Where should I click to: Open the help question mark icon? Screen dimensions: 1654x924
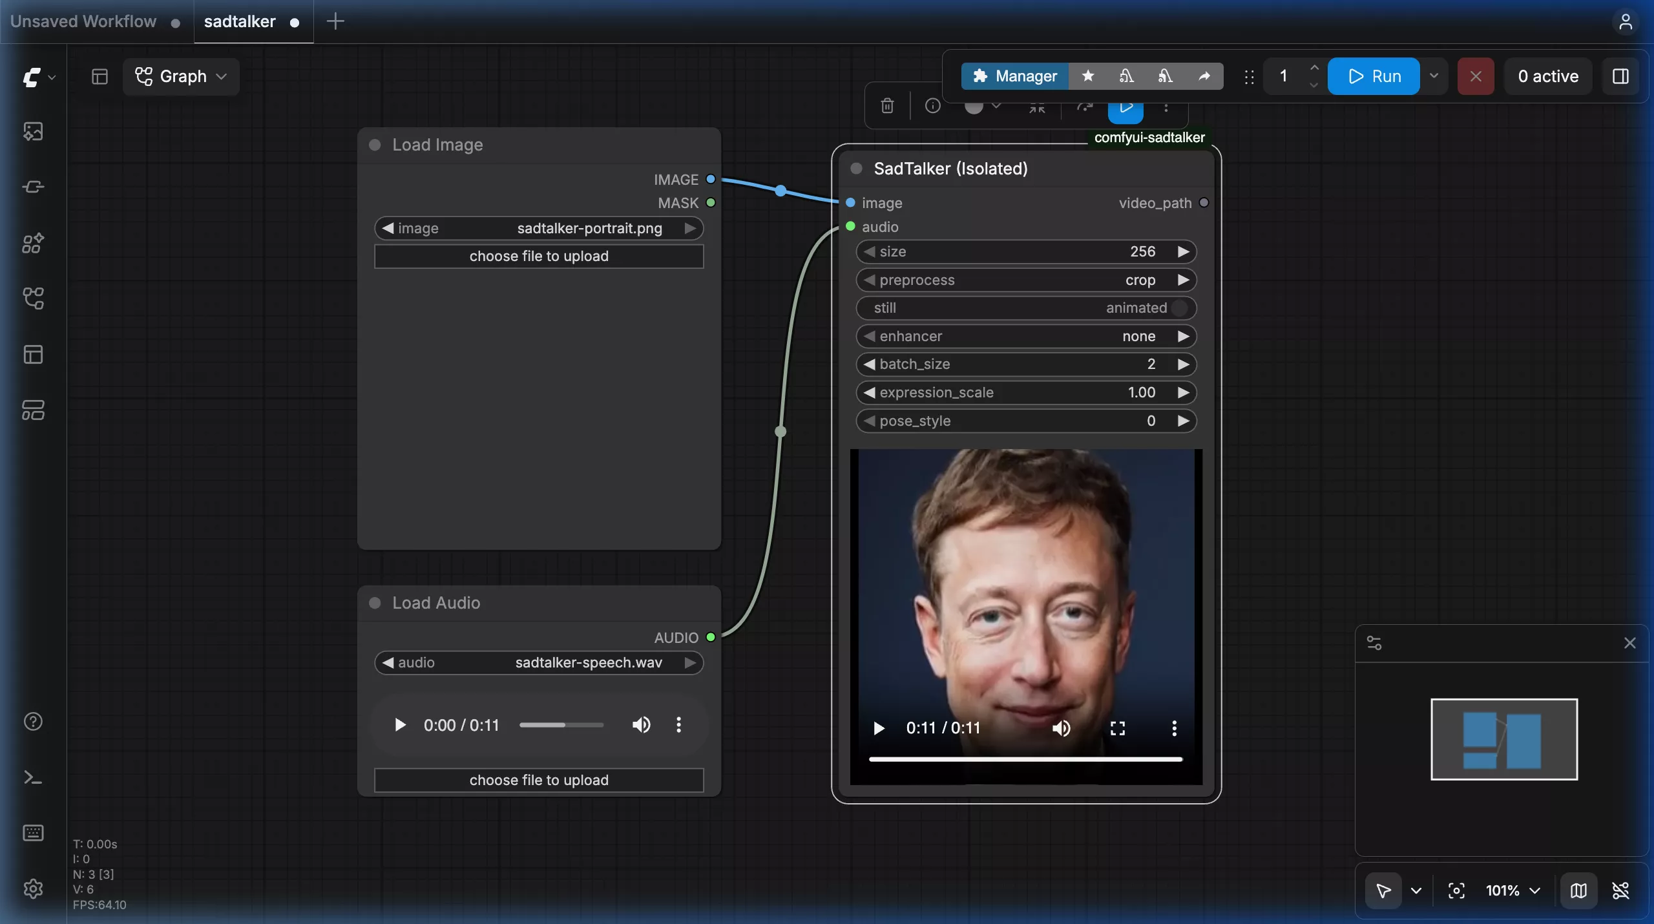click(33, 722)
